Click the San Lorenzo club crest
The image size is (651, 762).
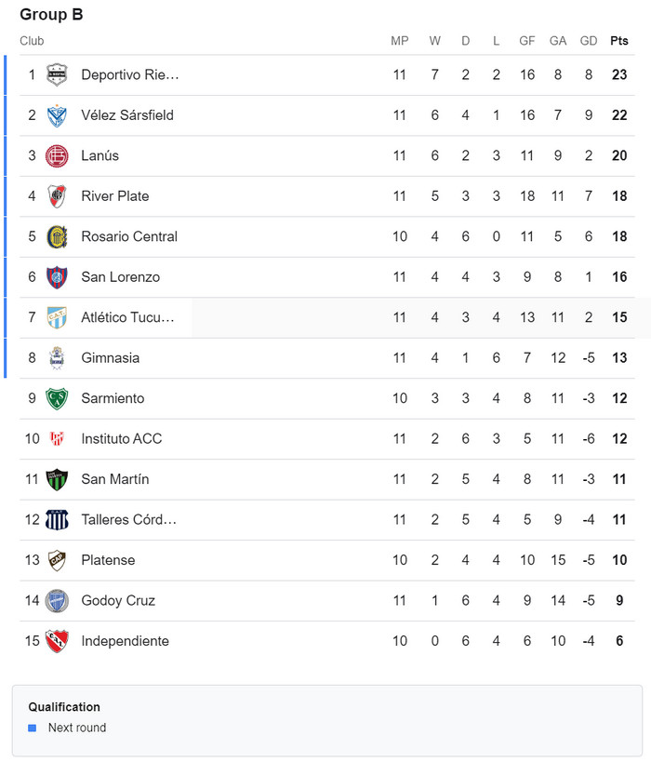[x=57, y=277]
